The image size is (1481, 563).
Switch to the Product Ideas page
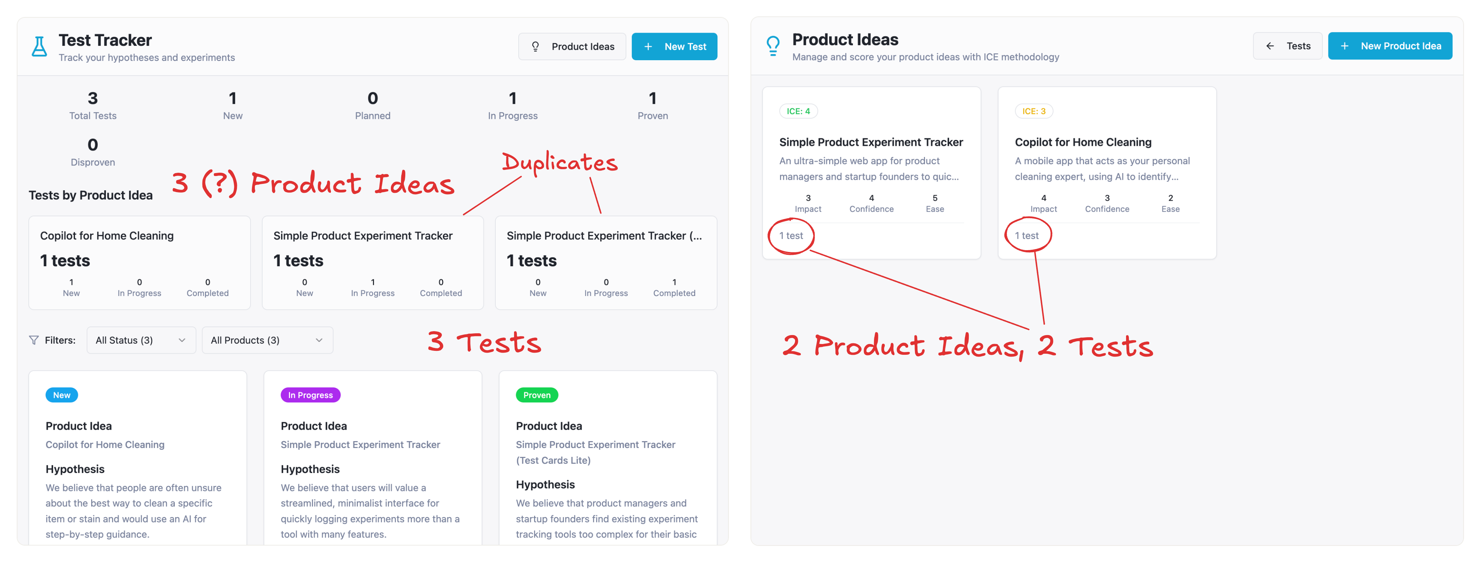click(x=572, y=47)
